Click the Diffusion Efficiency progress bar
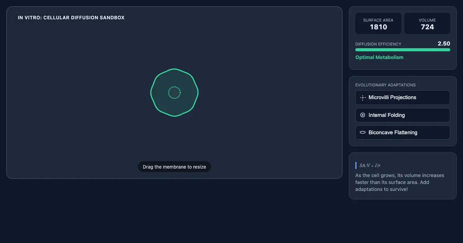The width and height of the screenshot is (463, 243). pos(403,50)
